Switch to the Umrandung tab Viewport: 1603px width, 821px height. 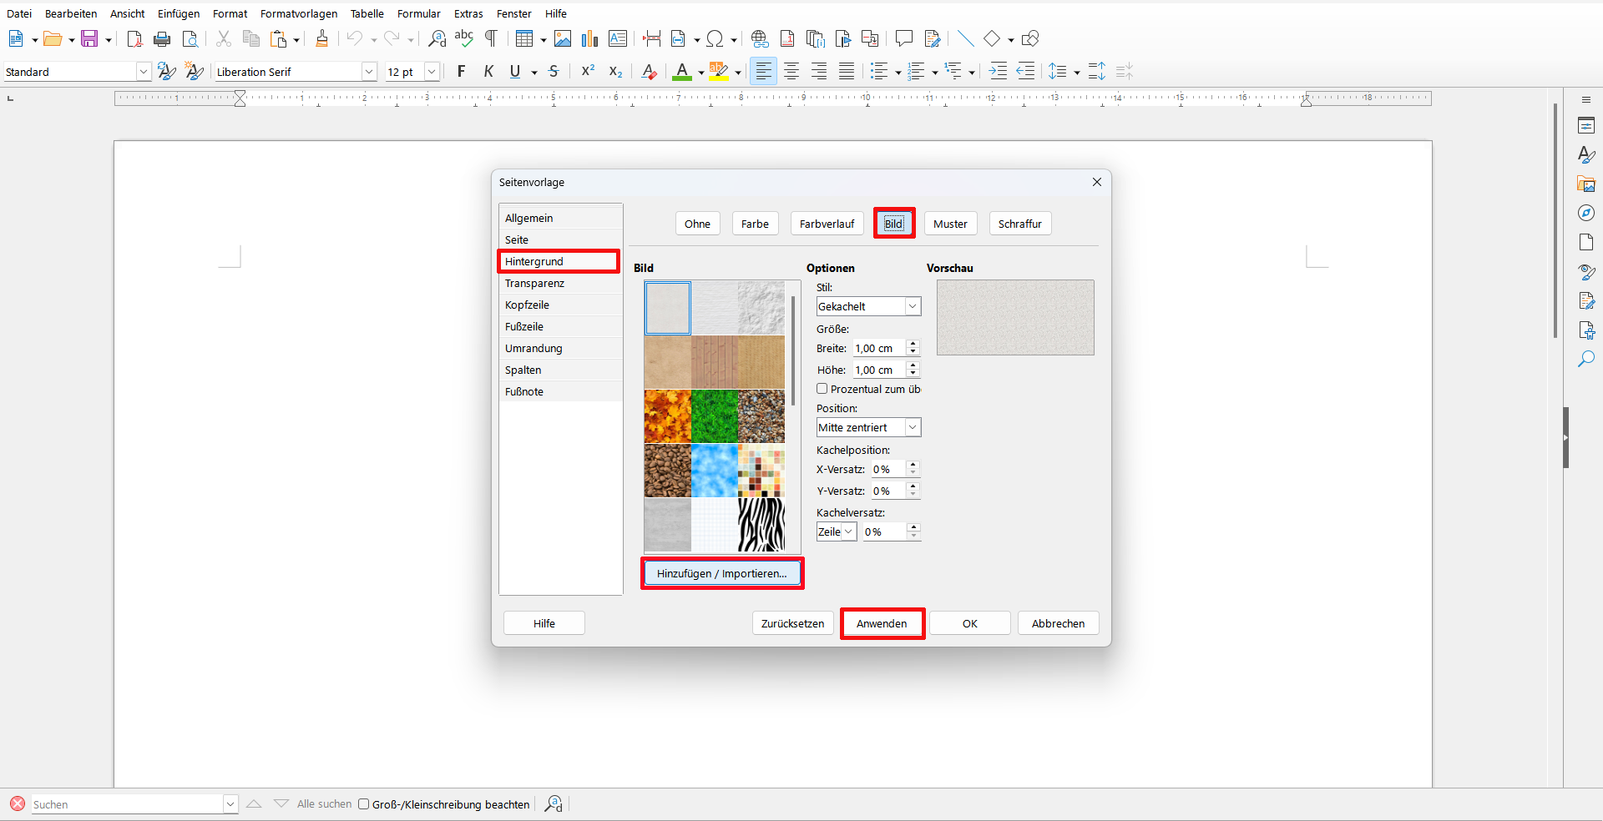(533, 348)
